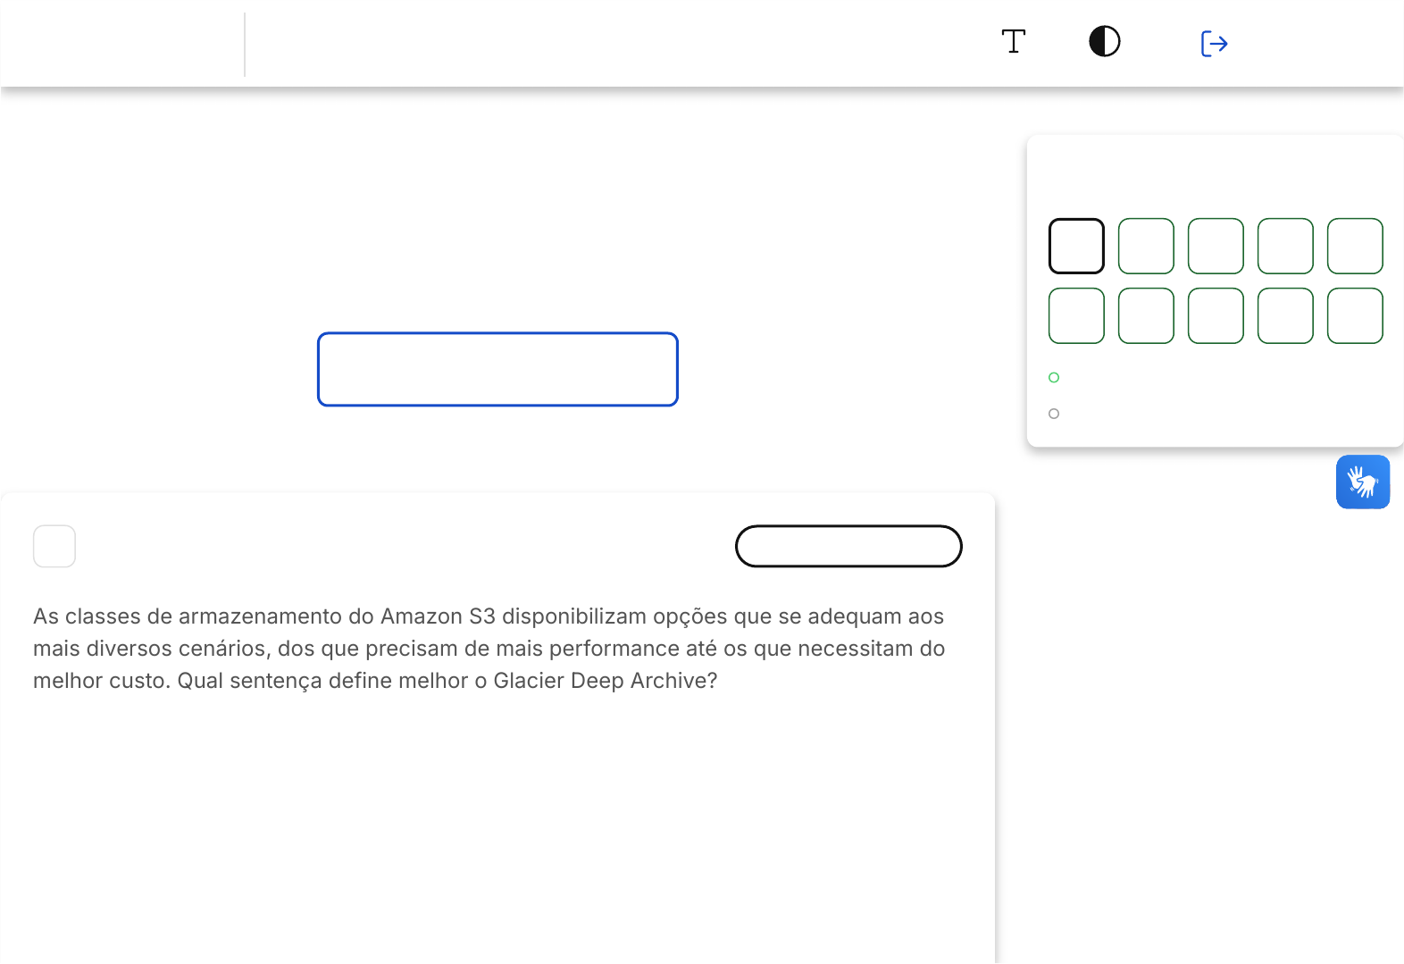Select the black-outlined current question box
Screen dimensions: 1404x964
click(1076, 246)
